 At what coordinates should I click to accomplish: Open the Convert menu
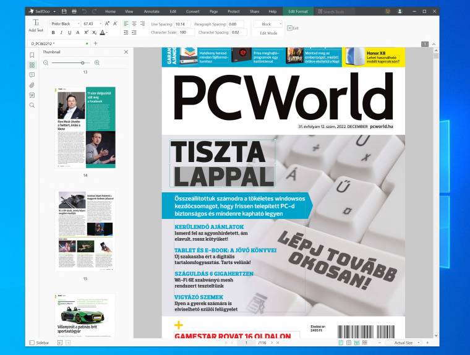[193, 11]
